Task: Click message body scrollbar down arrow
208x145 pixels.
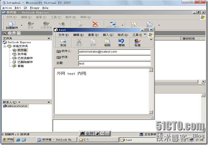Action: (151, 112)
